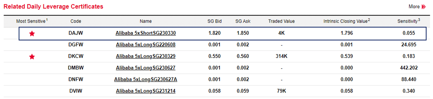The image size is (433, 99).
Task: Click the Sensitivity column header
Action: 409,21
